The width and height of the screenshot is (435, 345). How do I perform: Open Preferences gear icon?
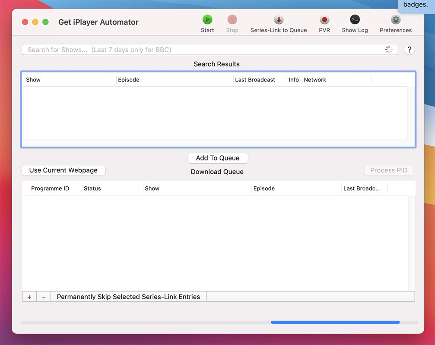396,20
